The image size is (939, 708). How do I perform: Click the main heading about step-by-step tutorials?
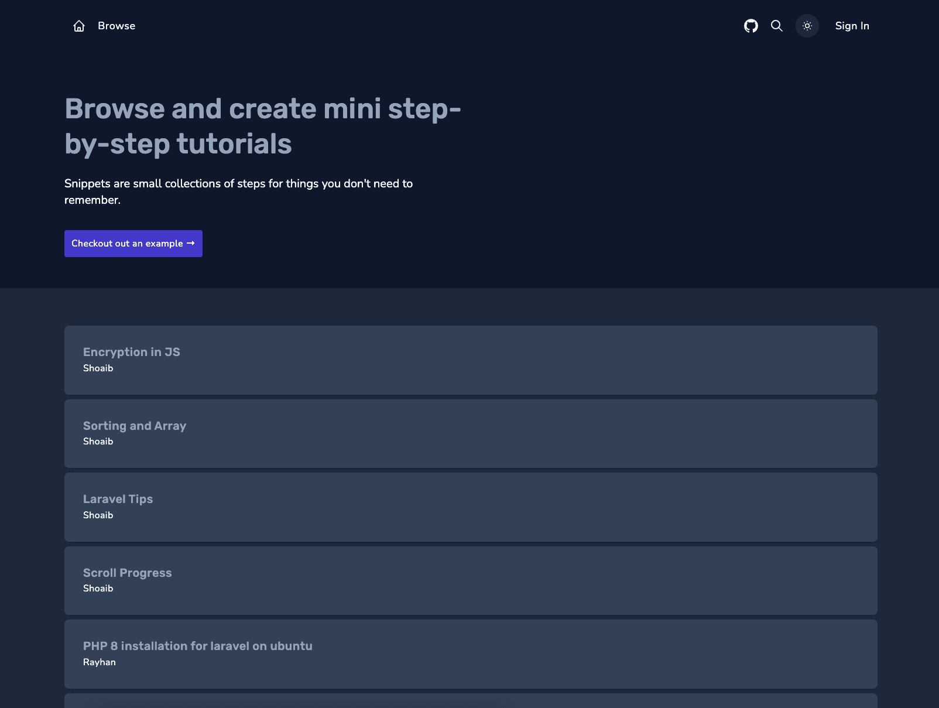[x=262, y=126]
